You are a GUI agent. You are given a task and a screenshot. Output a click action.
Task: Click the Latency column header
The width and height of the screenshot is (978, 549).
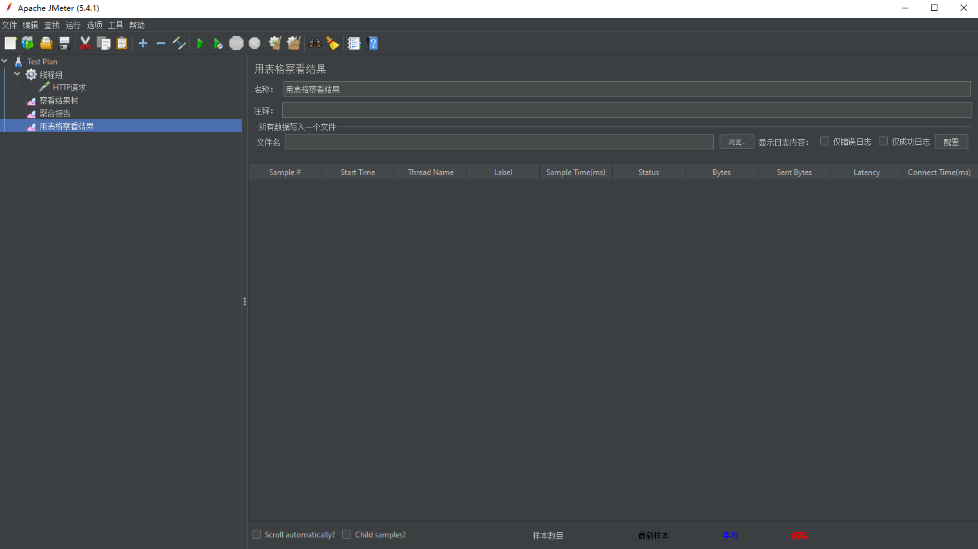(x=867, y=172)
